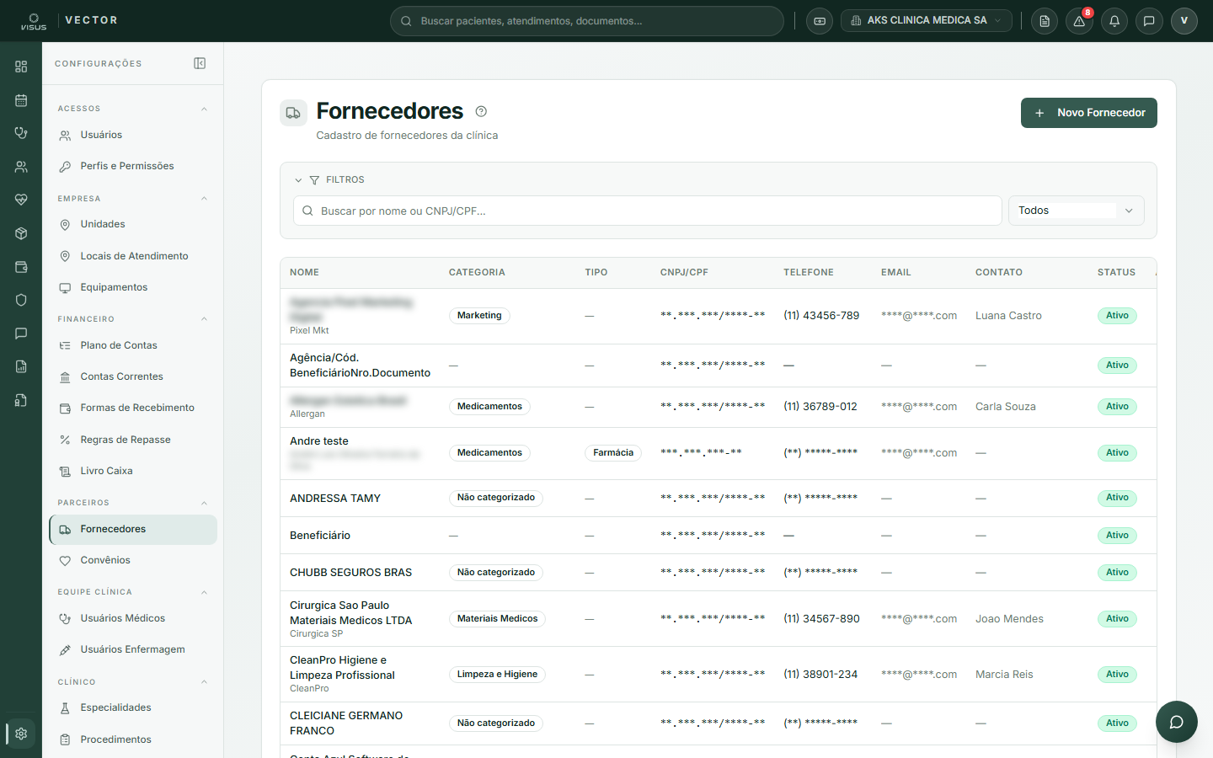Open the floating chat support button

pyautogui.click(x=1177, y=722)
